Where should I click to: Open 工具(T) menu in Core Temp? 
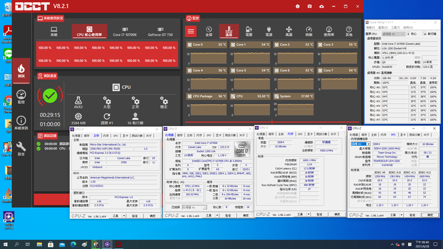click(x=395, y=28)
